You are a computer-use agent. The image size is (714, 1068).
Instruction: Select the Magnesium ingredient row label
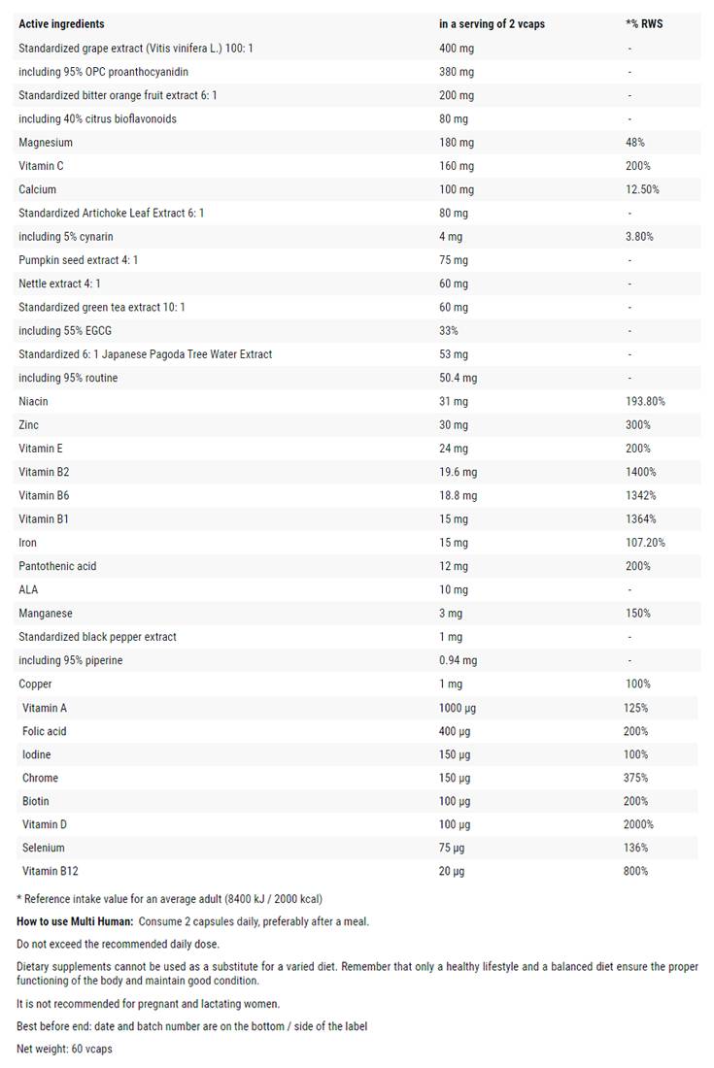tap(46, 142)
